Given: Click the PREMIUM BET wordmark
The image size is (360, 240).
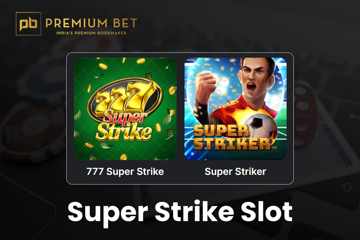Looking at the screenshot, I should [x=91, y=23].
